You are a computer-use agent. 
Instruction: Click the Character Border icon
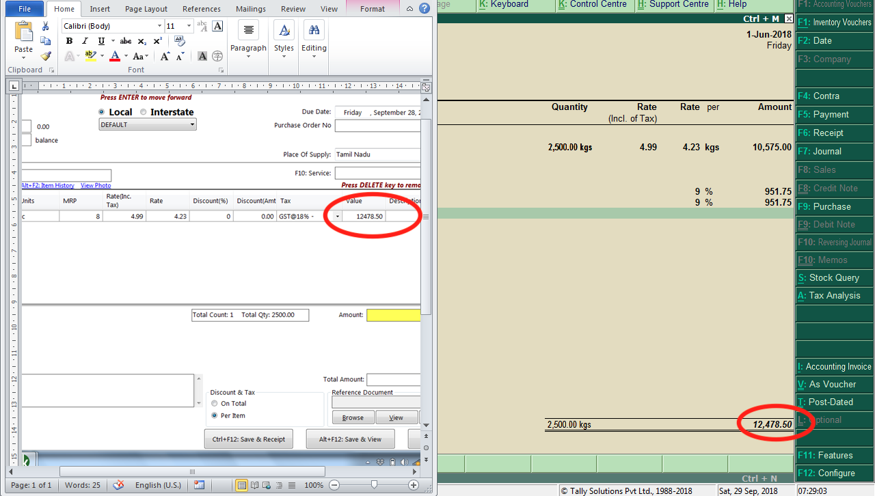217,26
